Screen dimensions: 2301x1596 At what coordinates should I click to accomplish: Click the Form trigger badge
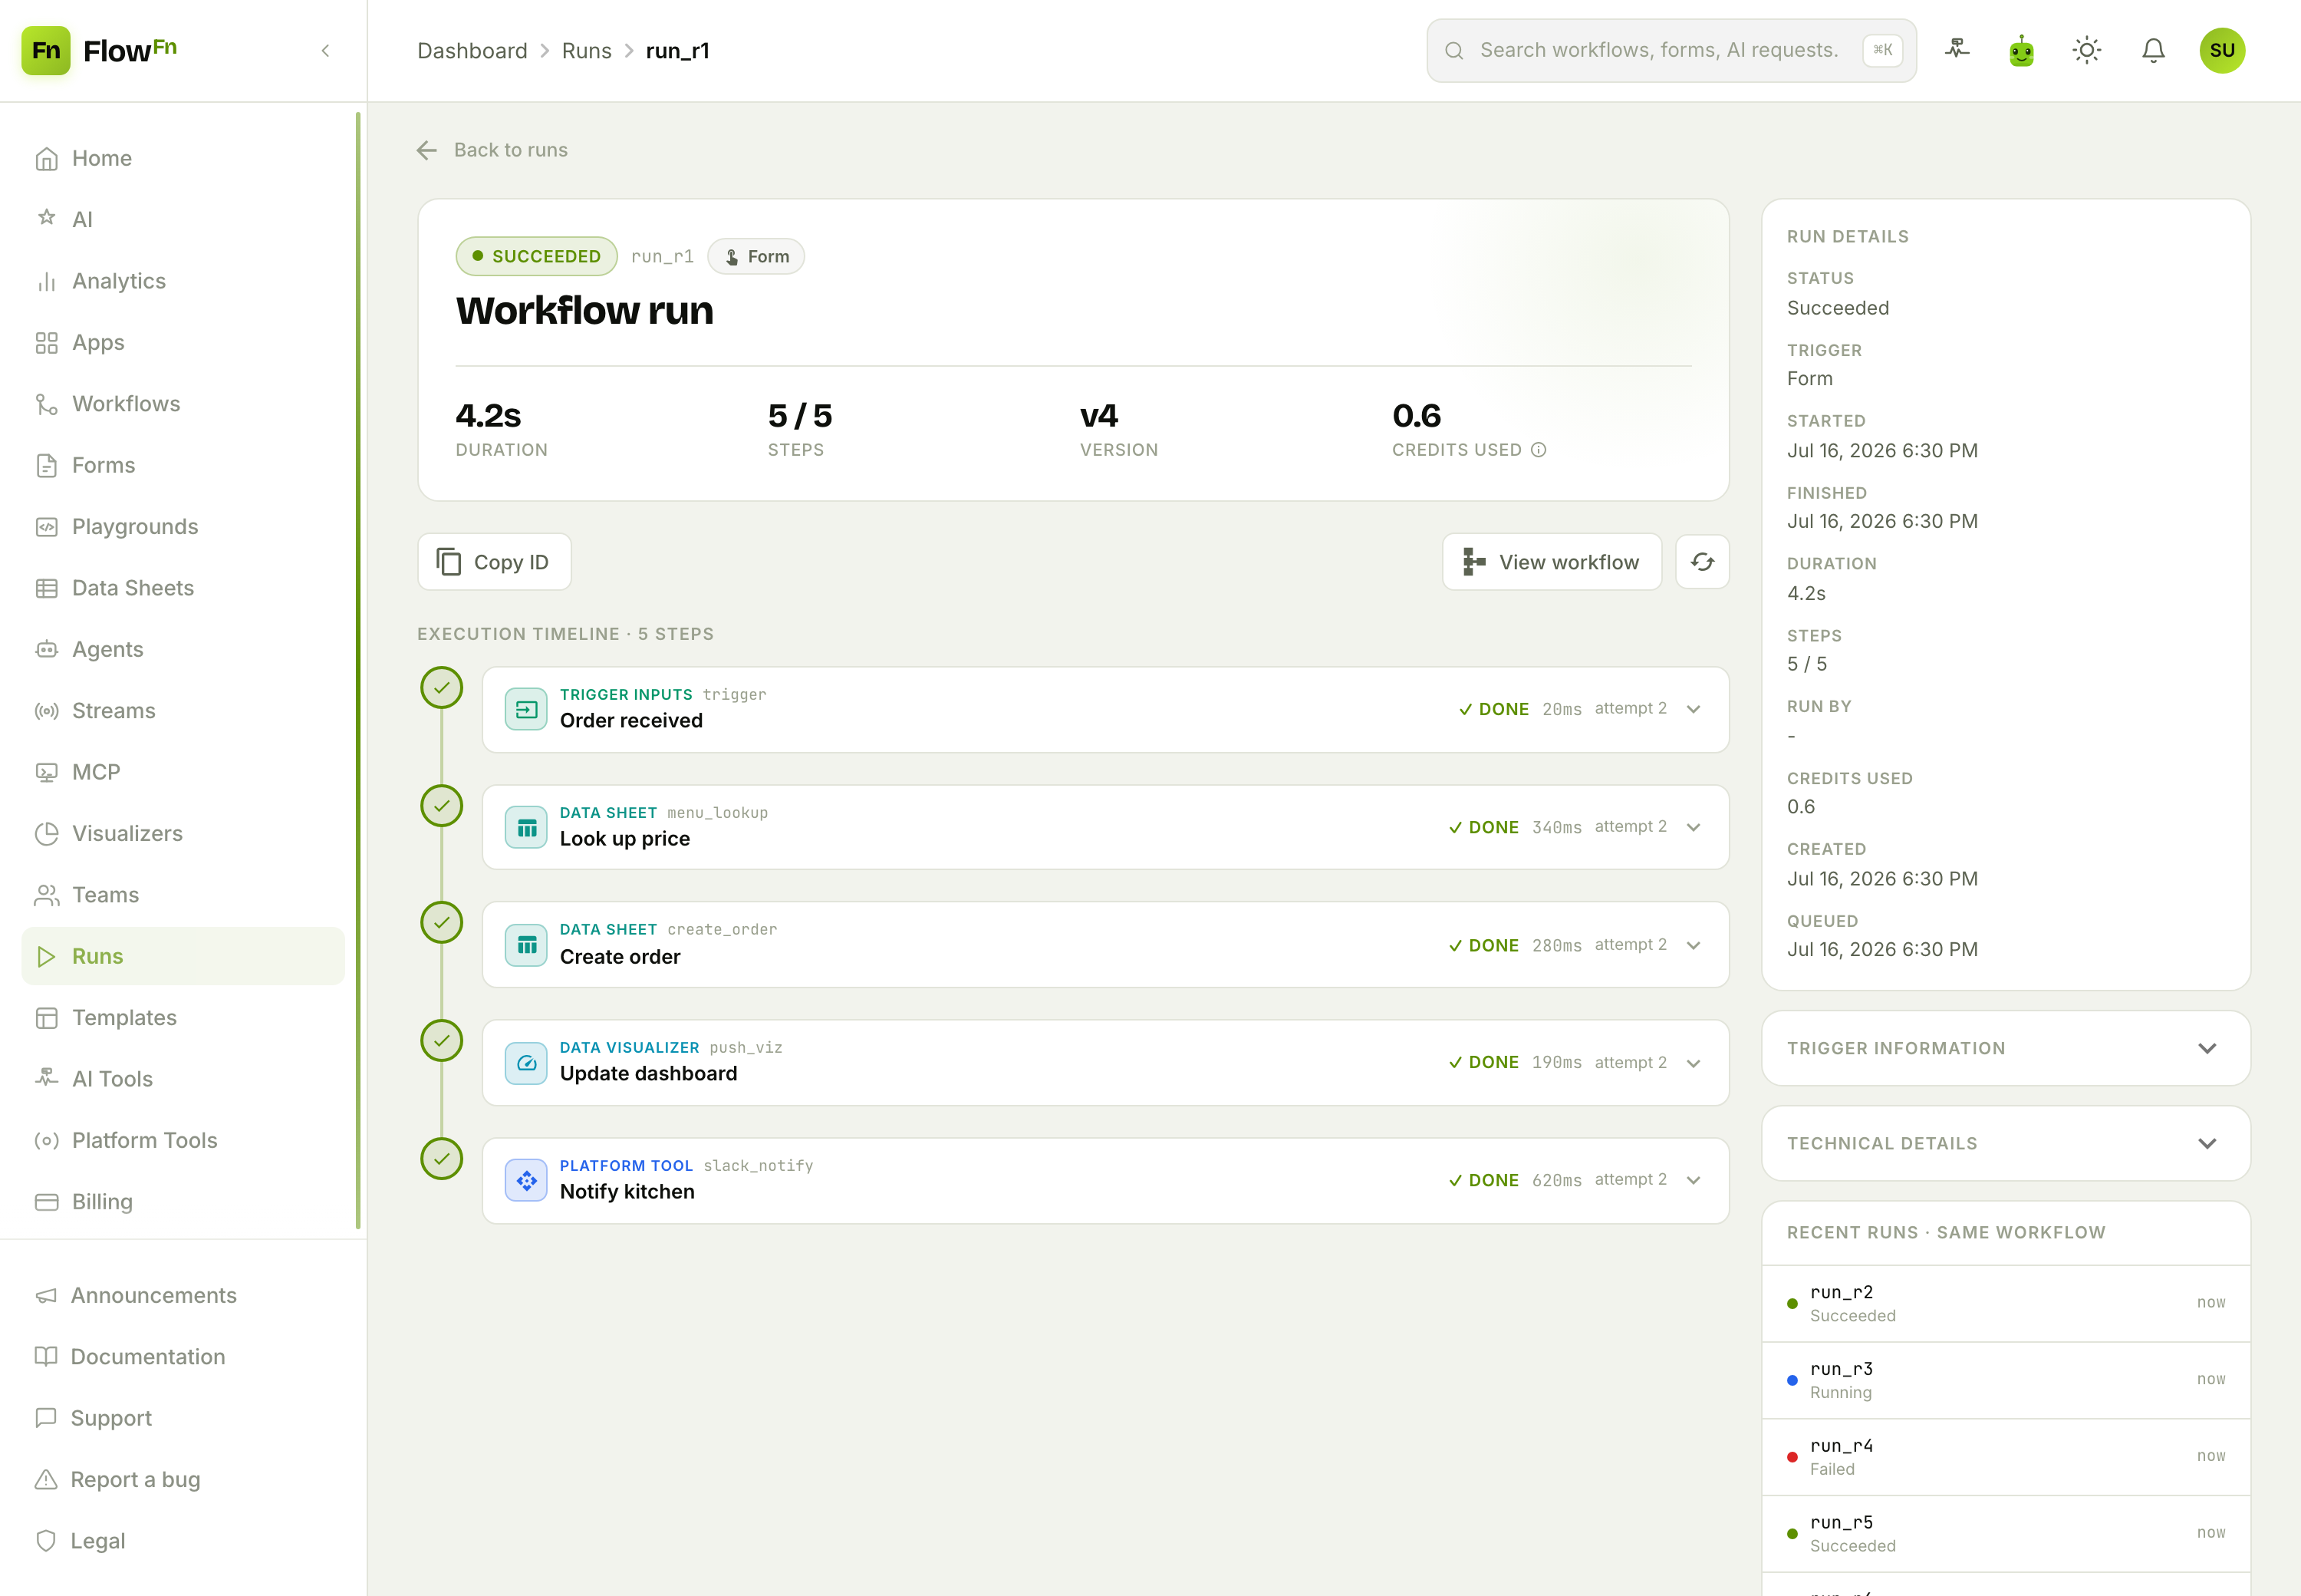(x=755, y=256)
